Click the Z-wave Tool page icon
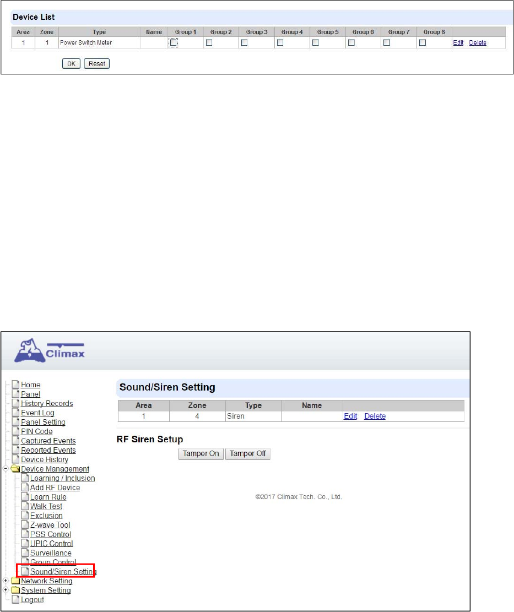 click(x=25, y=525)
